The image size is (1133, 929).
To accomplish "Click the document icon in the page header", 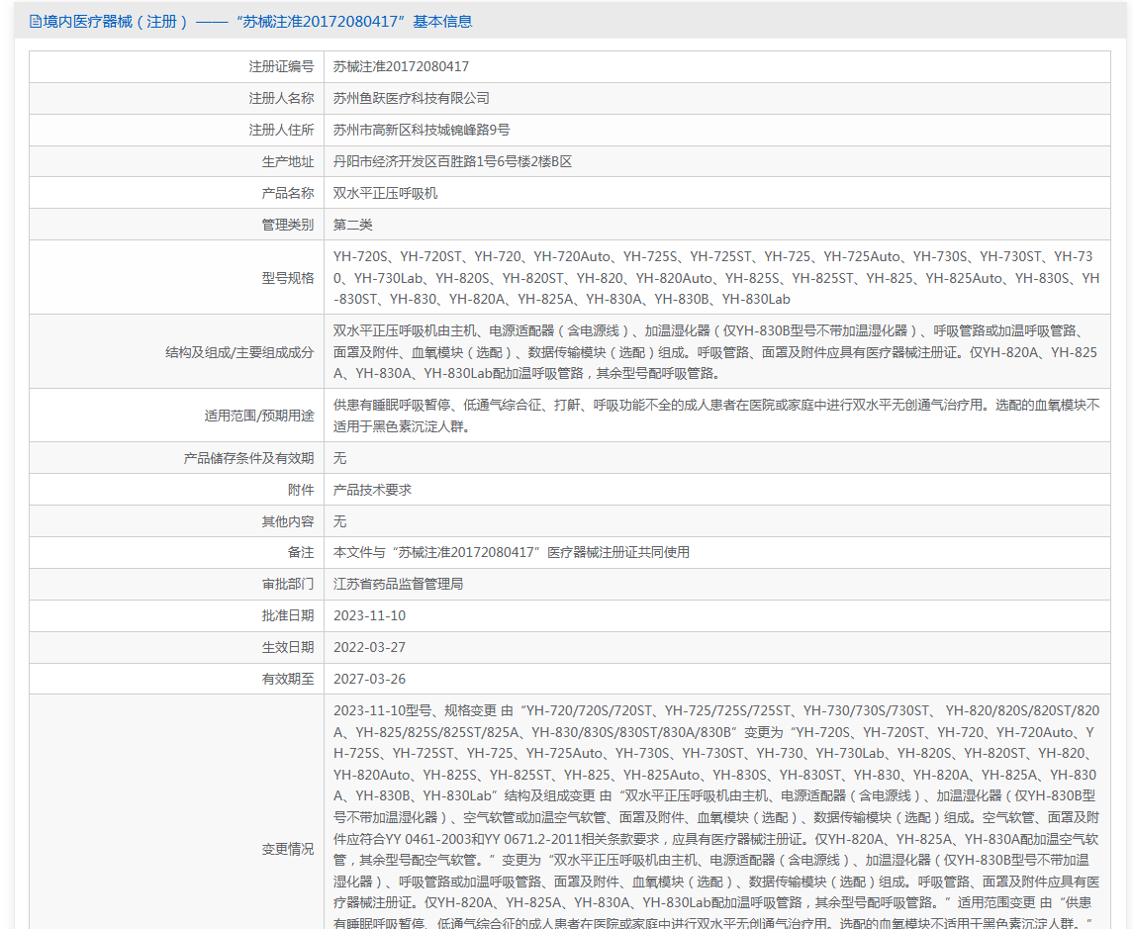I will coord(35,22).
